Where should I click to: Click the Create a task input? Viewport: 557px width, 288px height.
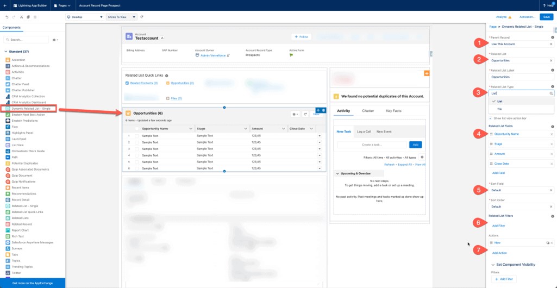372,145
